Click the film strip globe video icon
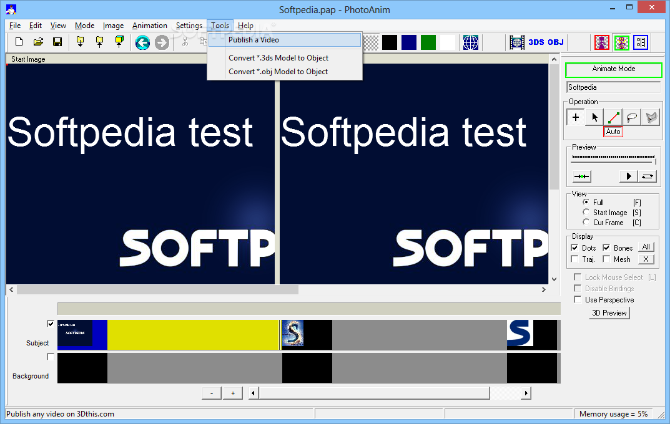 click(517, 42)
